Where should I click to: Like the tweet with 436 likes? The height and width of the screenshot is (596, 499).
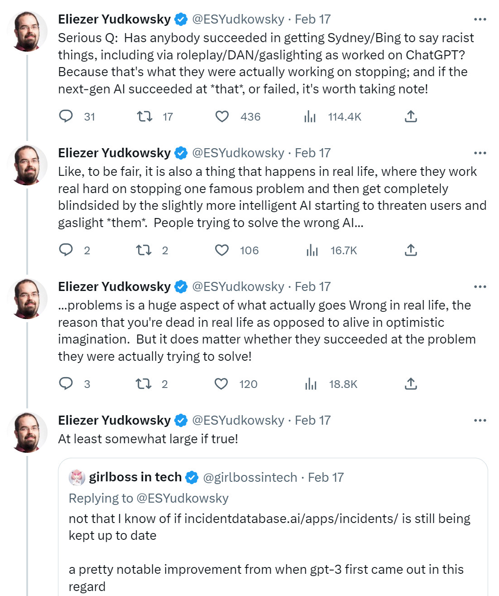(x=222, y=116)
